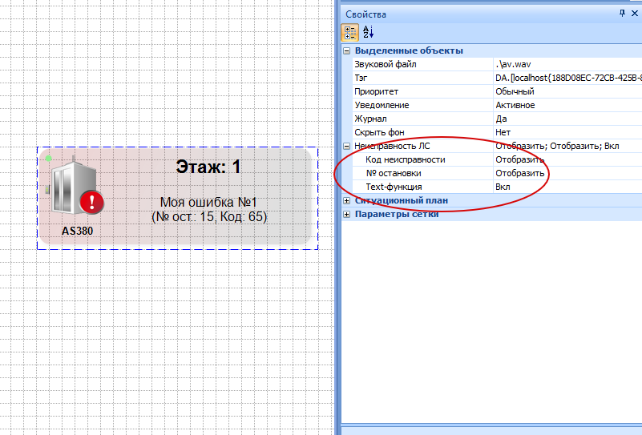
Task: Toggle Text-функция value Вкл
Action: pos(567,187)
